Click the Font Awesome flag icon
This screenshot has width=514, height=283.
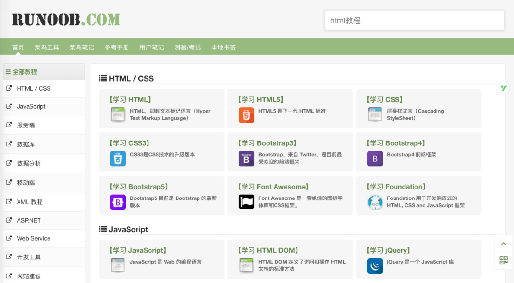246,202
